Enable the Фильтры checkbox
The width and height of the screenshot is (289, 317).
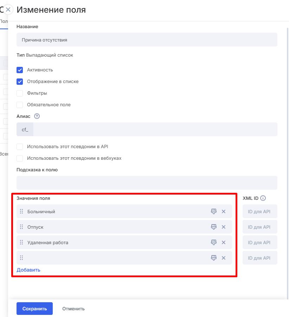point(20,93)
